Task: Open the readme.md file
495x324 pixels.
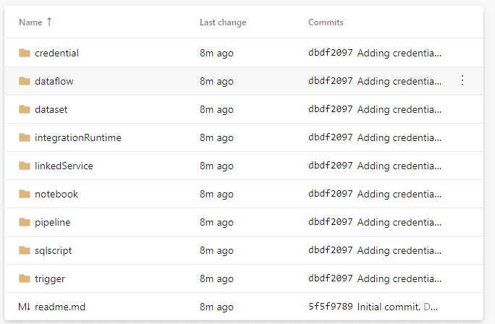Action: (x=60, y=307)
